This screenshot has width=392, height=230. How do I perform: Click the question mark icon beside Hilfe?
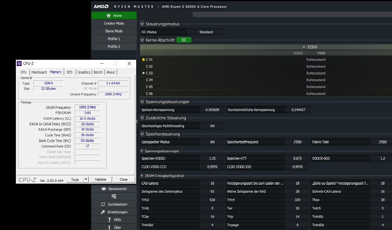(110, 220)
